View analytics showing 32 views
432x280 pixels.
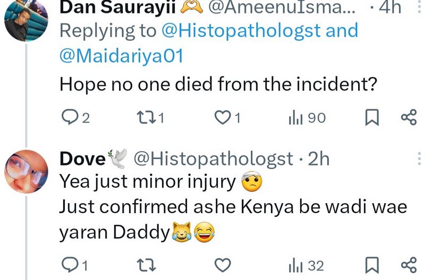click(x=306, y=264)
